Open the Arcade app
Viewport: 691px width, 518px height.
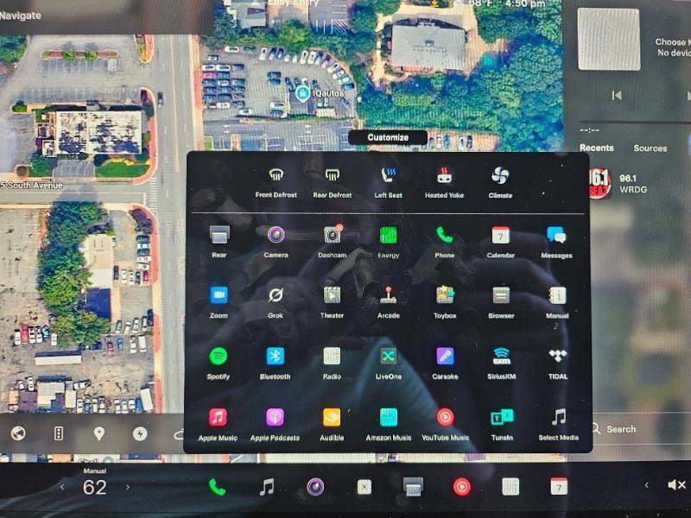point(388,301)
